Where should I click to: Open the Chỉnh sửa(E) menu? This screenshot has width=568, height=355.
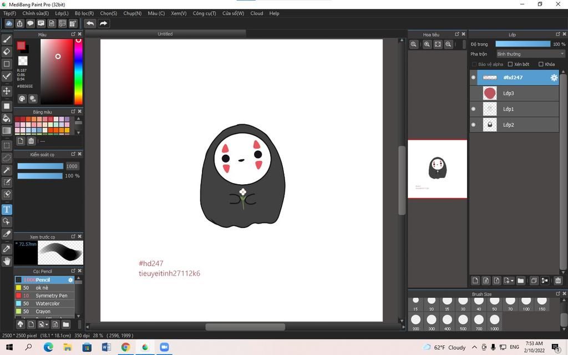(35, 13)
